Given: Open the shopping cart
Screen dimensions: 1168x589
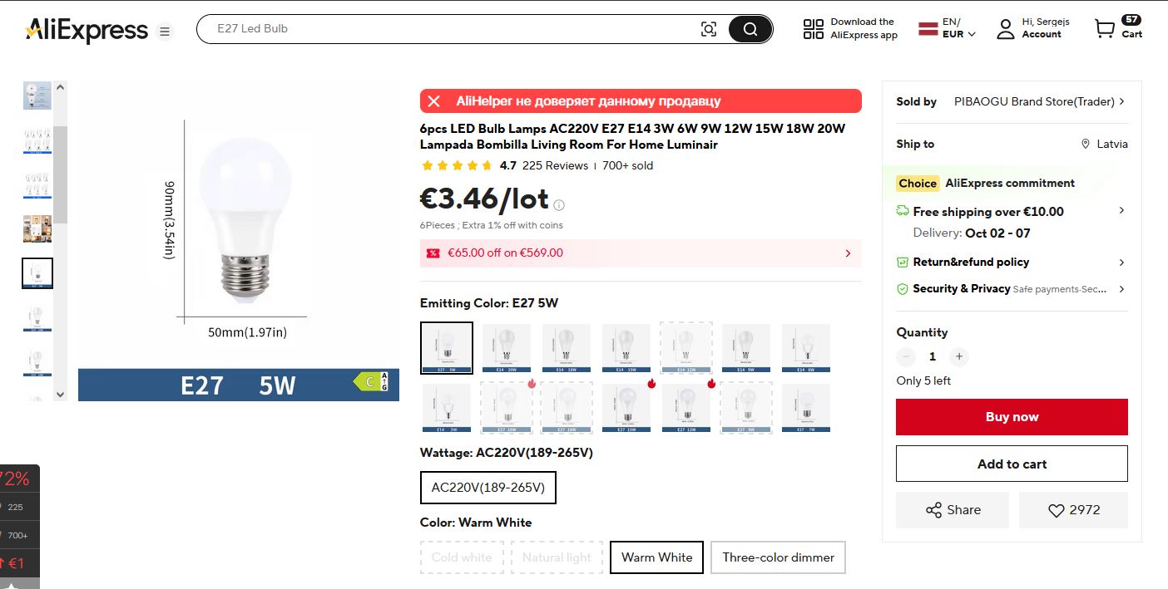Looking at the screenshot, I should point(1117,28).
